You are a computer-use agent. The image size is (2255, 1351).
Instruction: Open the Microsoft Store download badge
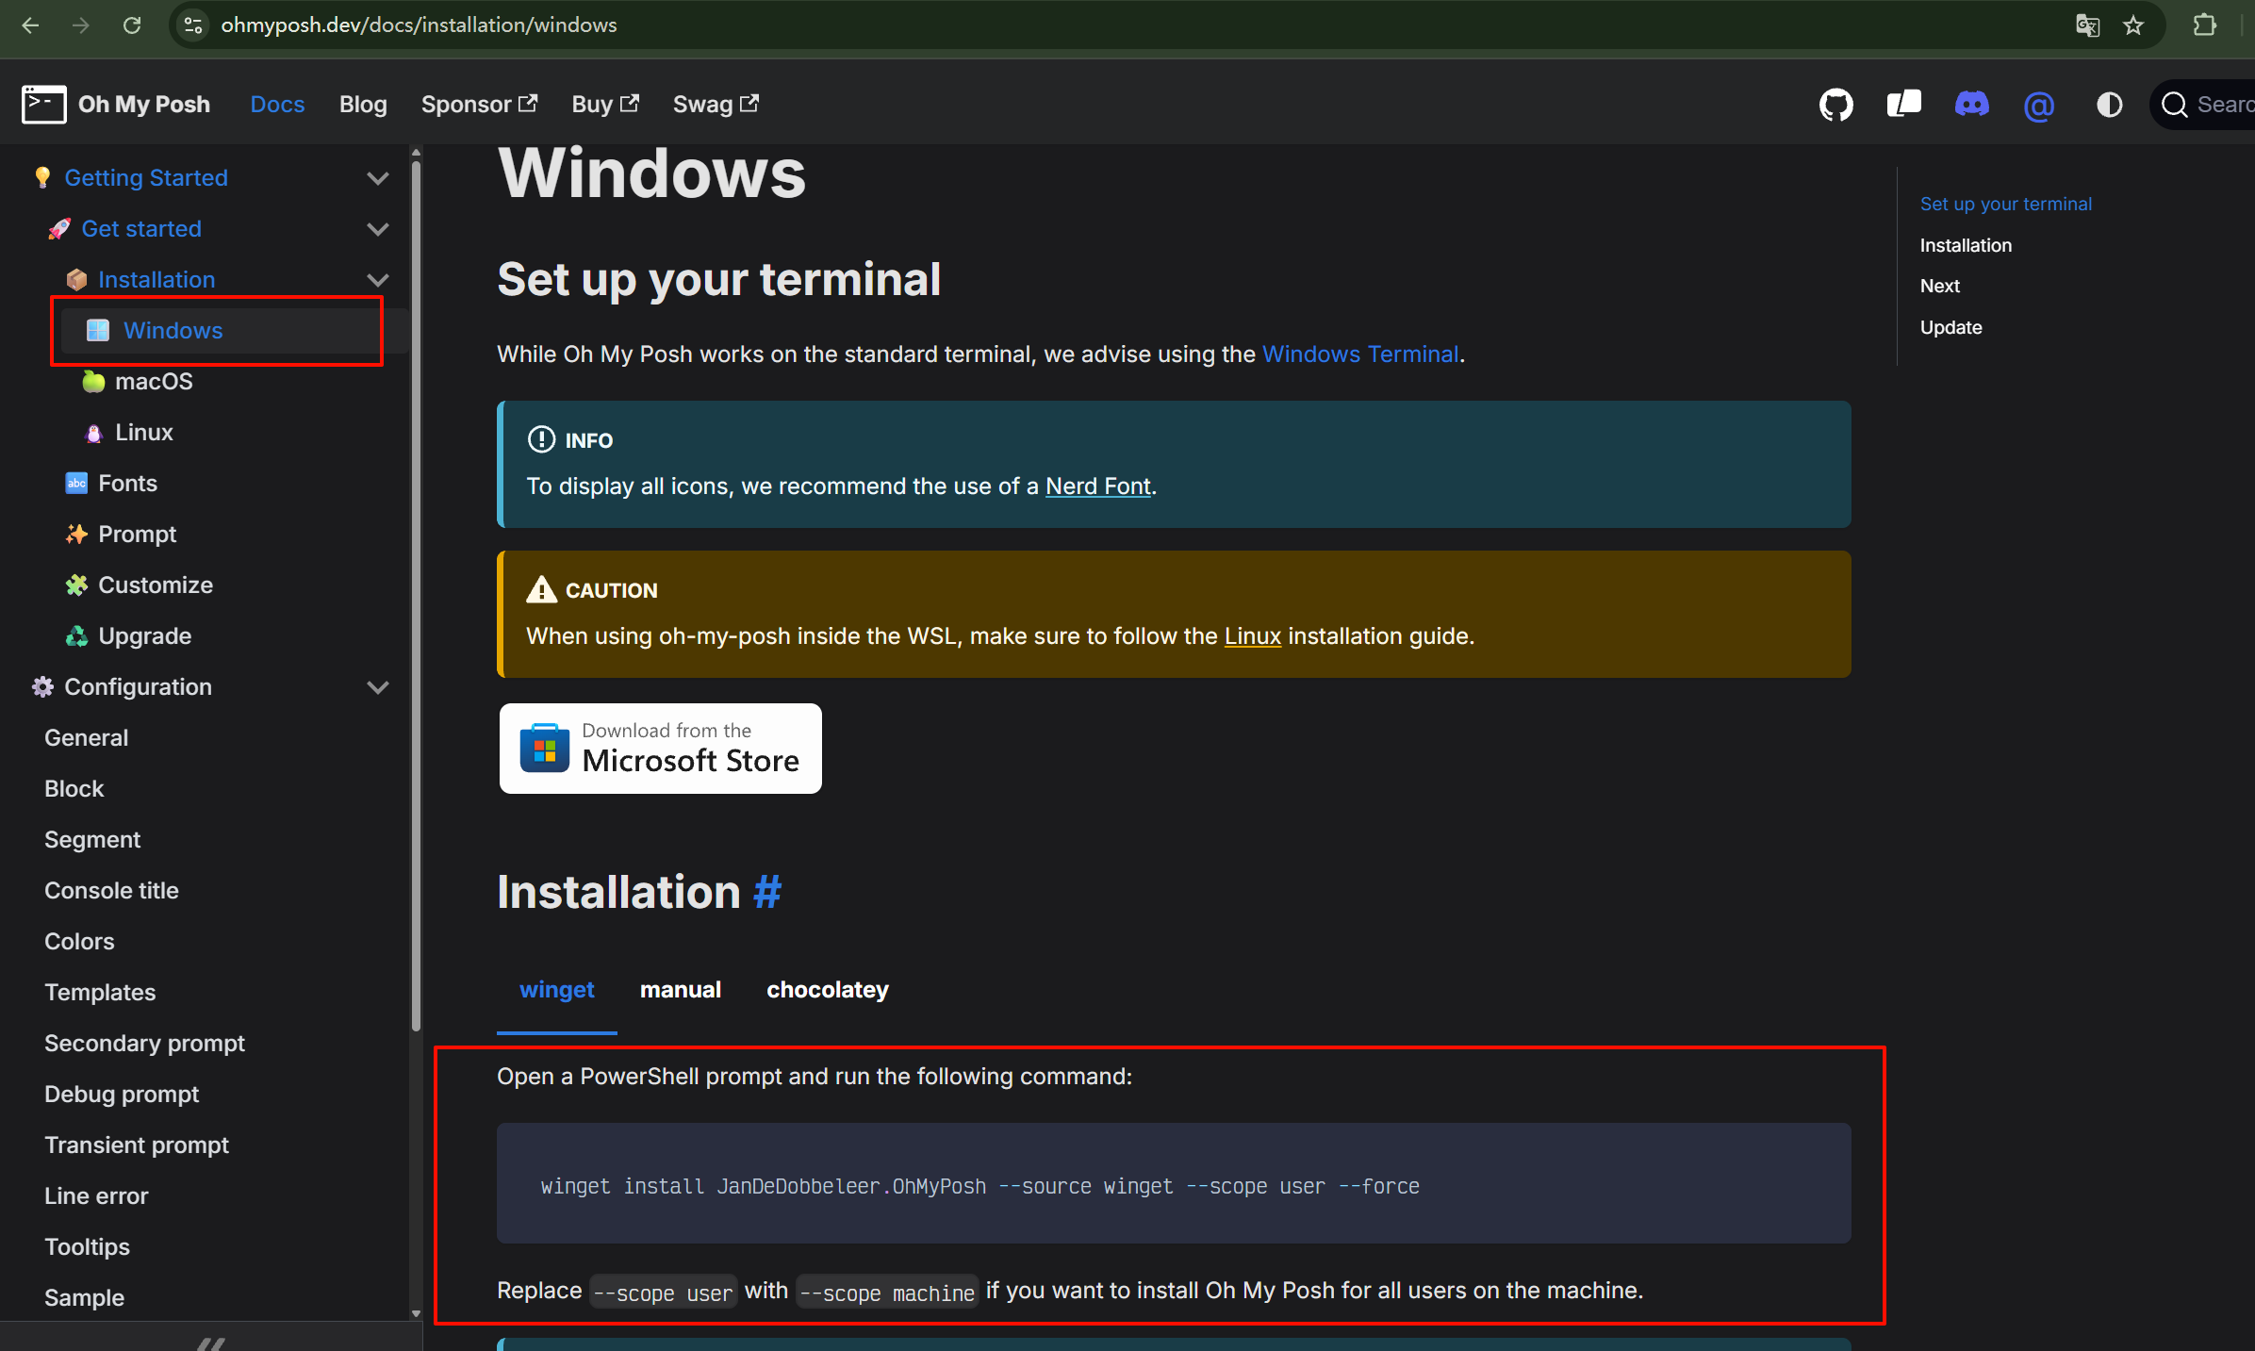(x=660, y=749)
